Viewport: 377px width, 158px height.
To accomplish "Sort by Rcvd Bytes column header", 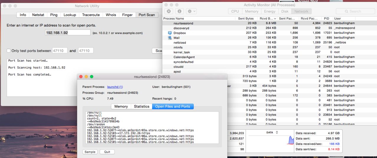I will pos(268,19).
